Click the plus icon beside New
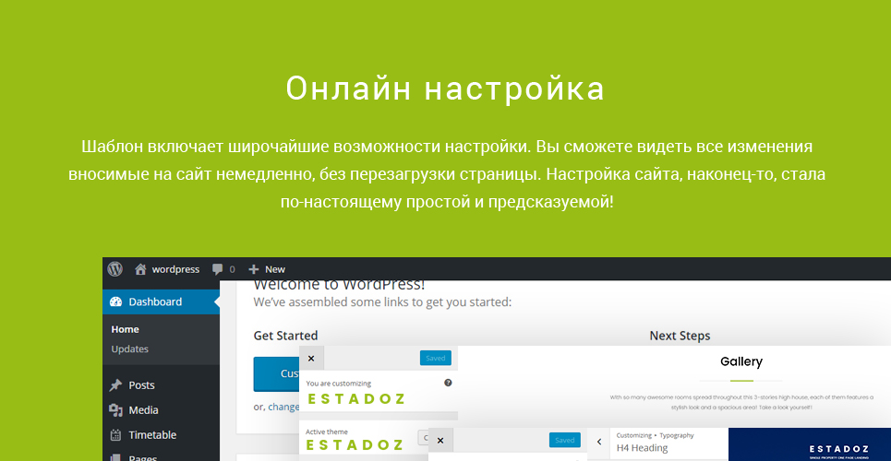 [x=253, y=269]
